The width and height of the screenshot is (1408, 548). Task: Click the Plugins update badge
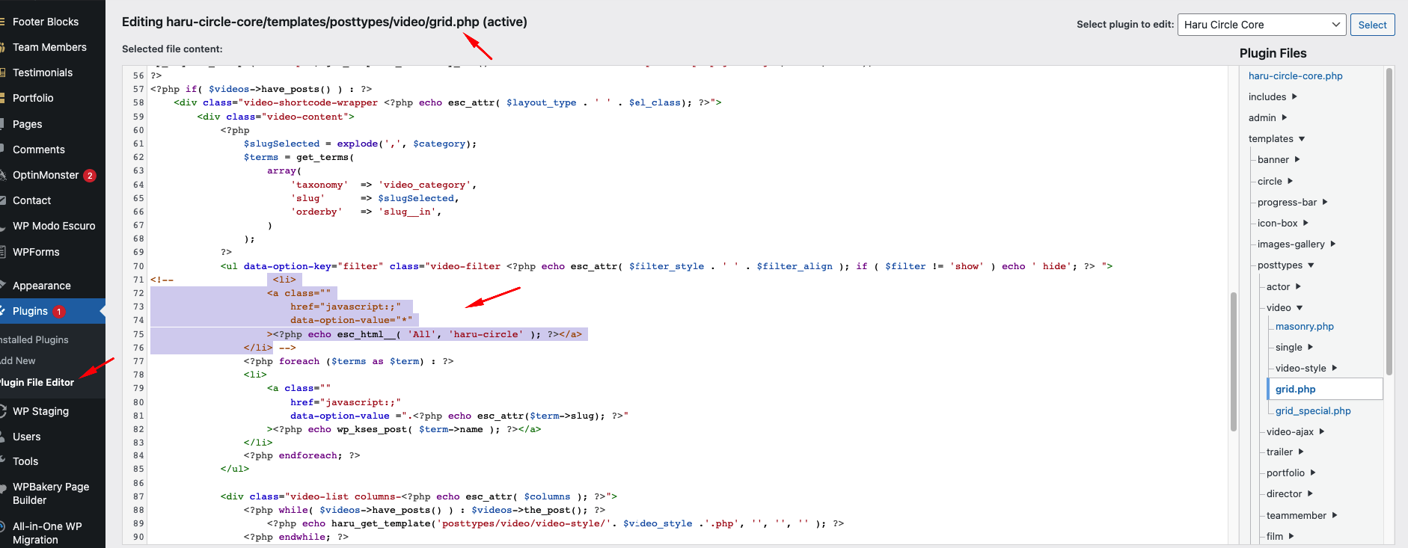[x=59, y=312]
